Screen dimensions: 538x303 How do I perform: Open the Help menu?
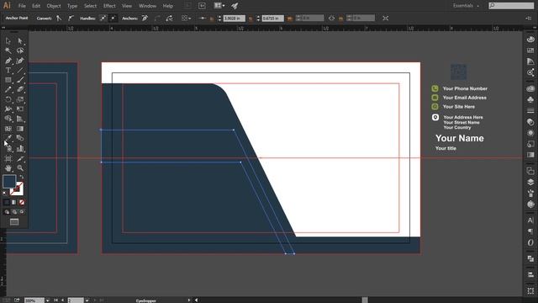168,6
